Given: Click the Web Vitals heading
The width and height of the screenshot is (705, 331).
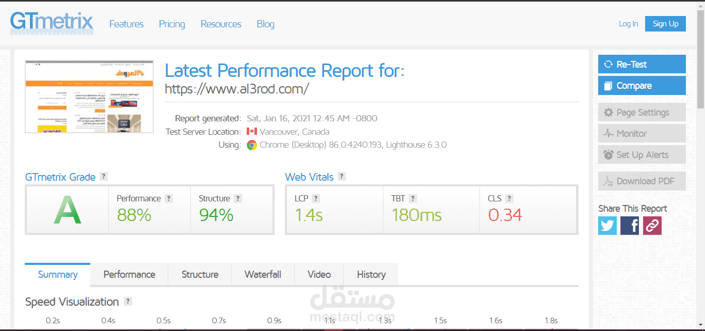Looking at the screenshot, I should click(x=309, y=177).
